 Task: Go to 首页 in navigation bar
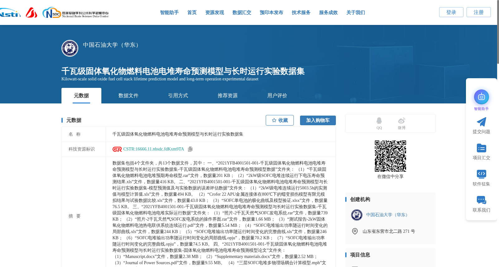point(192,12)
